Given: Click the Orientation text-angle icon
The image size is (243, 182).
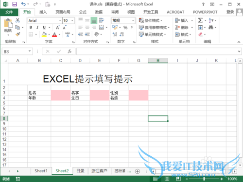Looking at the screenshot, I should point(97,34).
